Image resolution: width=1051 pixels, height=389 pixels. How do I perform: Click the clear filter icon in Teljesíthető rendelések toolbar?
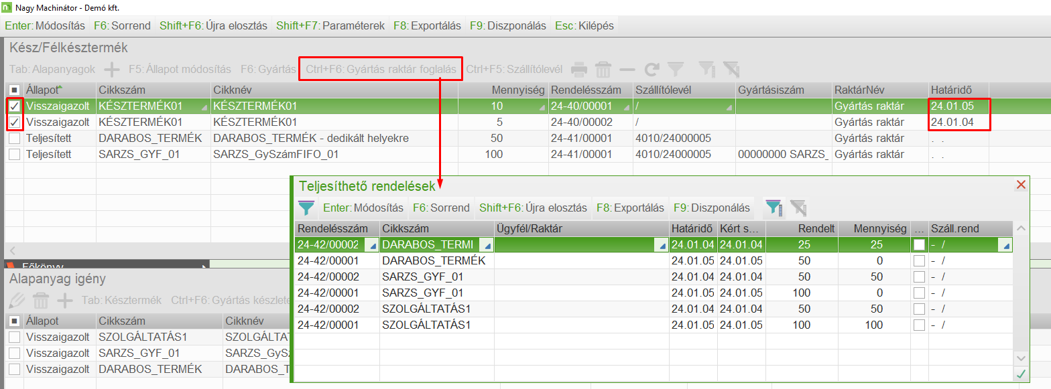tap(798, 208)
